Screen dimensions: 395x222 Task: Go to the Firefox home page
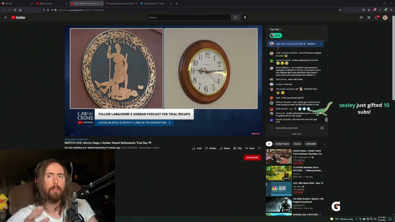click(x=20, y=10)
